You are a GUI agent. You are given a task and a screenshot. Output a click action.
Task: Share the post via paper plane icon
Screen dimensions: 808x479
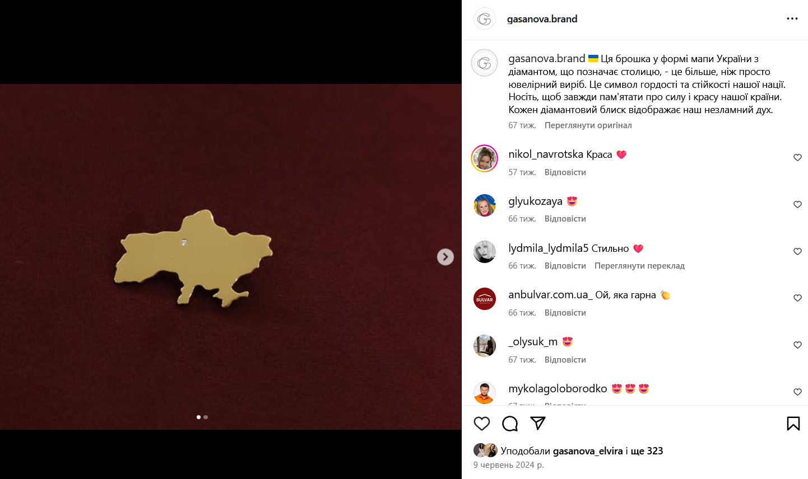538,424
